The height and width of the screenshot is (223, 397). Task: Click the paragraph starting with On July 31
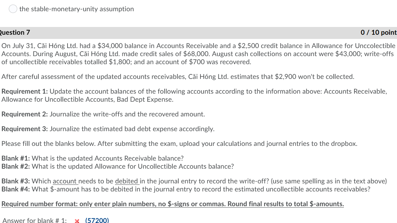tap(197, 54)
